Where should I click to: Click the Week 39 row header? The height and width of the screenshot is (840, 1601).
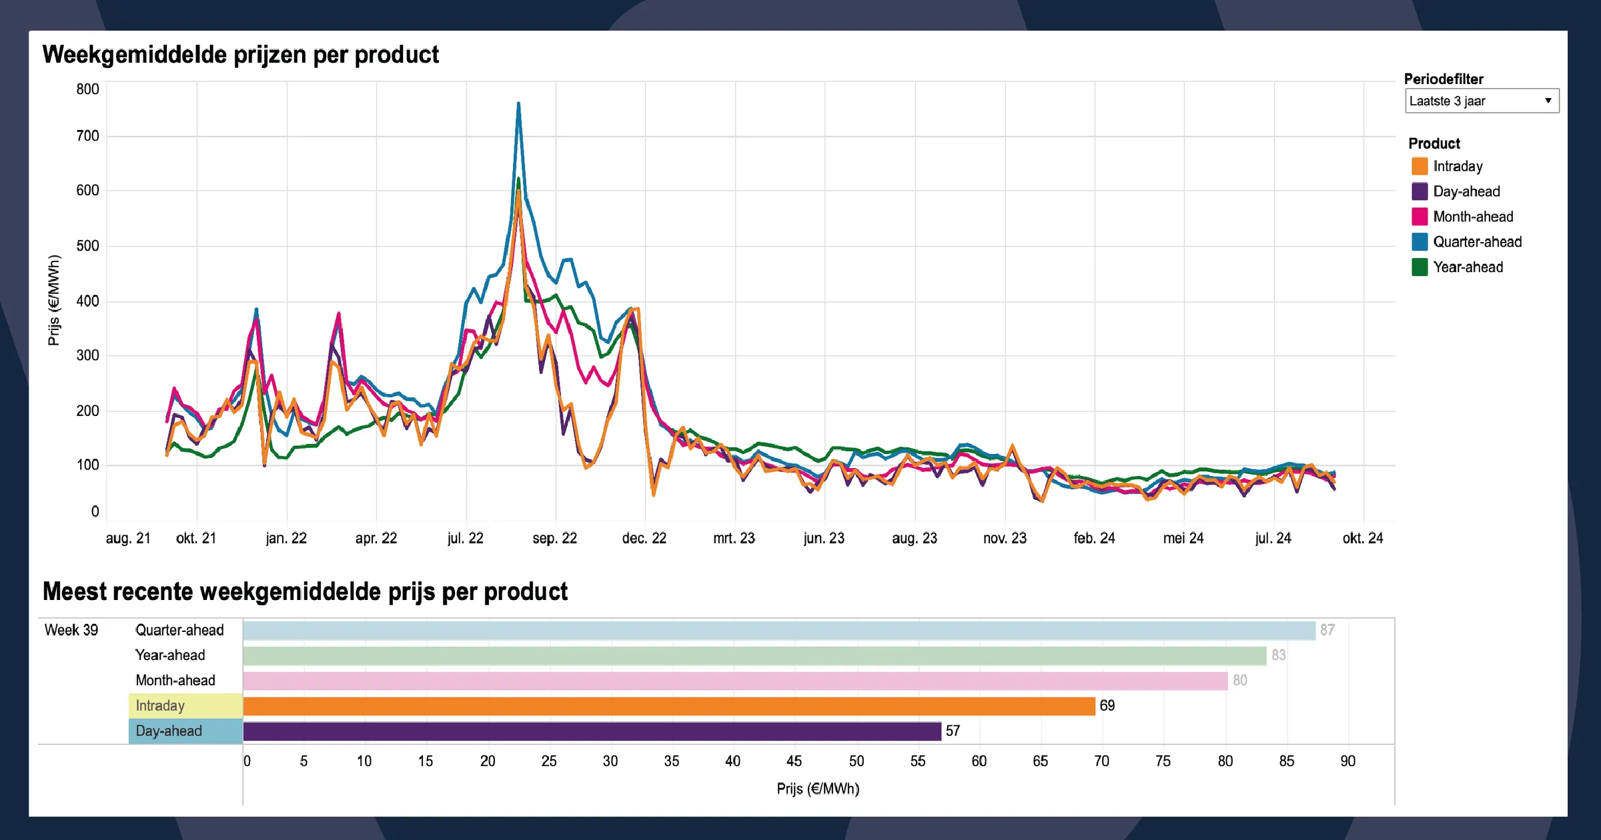point(71,630)
